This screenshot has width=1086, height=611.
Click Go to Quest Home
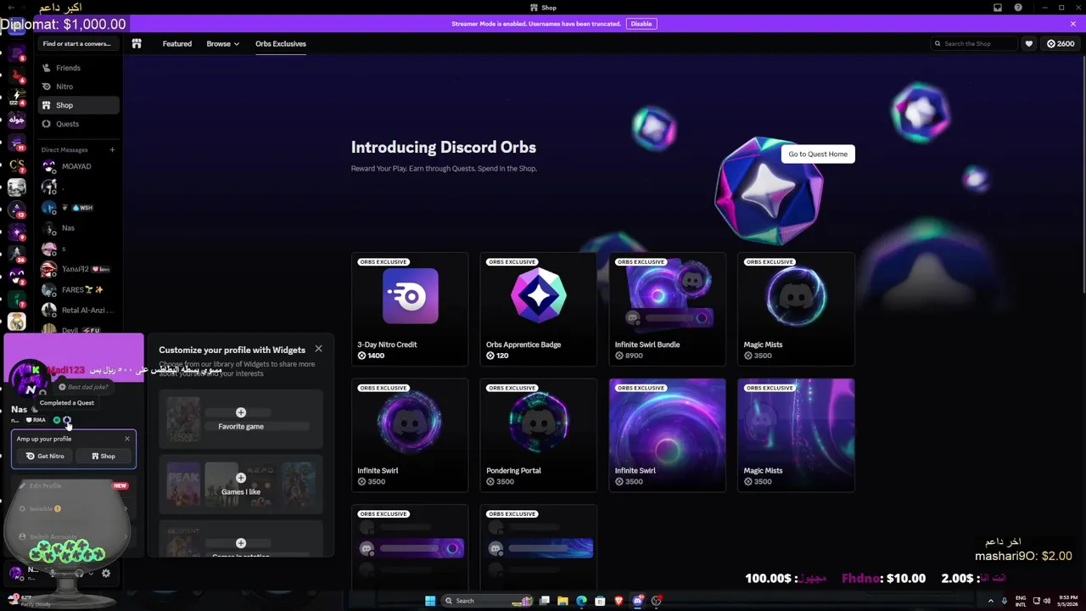(x=818, y=154)
